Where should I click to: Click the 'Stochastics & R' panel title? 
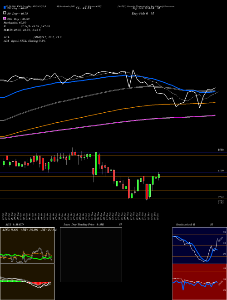coord(186,225)
